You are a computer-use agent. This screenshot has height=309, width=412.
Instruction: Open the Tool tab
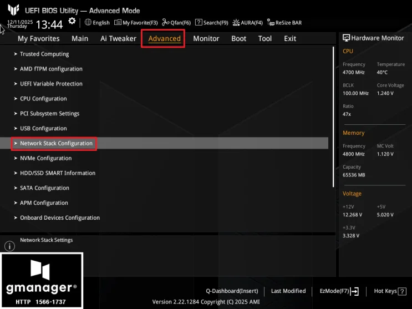click(265, 38)
